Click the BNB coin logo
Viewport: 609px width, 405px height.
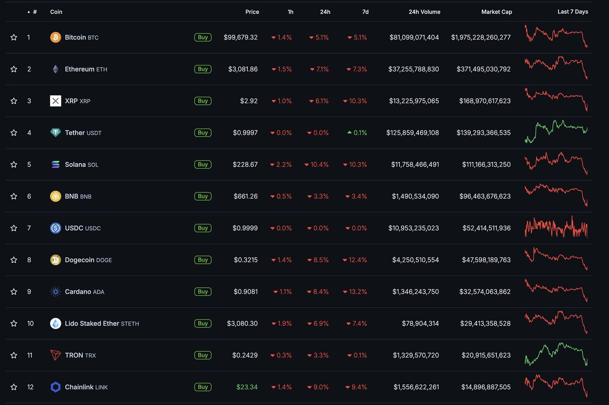pos(56,196)
